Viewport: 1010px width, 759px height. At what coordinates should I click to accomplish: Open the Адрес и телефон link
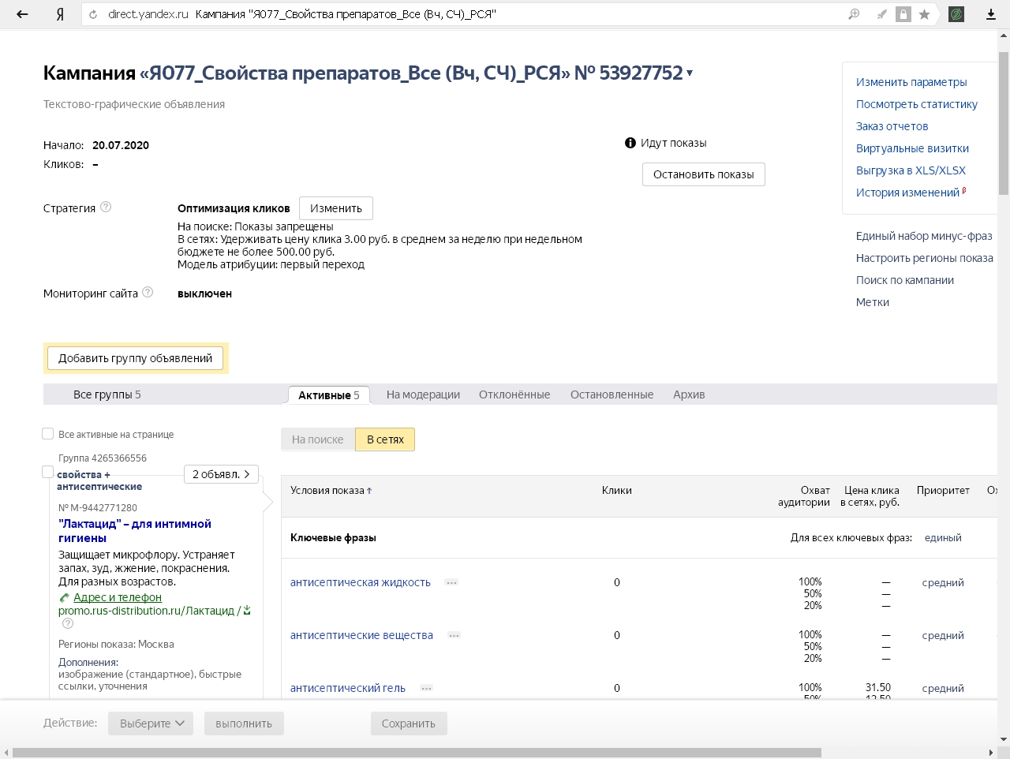(118, 597)
